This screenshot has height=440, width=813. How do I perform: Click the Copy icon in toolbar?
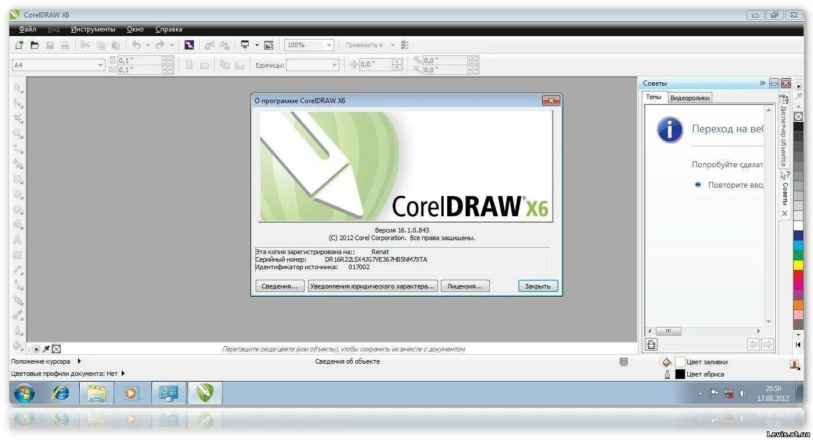[101, 45]
